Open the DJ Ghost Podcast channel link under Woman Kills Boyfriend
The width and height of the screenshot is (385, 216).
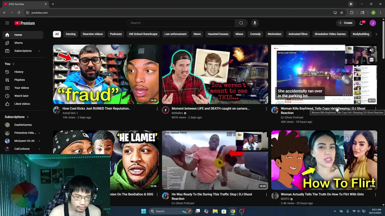(292, 118)
